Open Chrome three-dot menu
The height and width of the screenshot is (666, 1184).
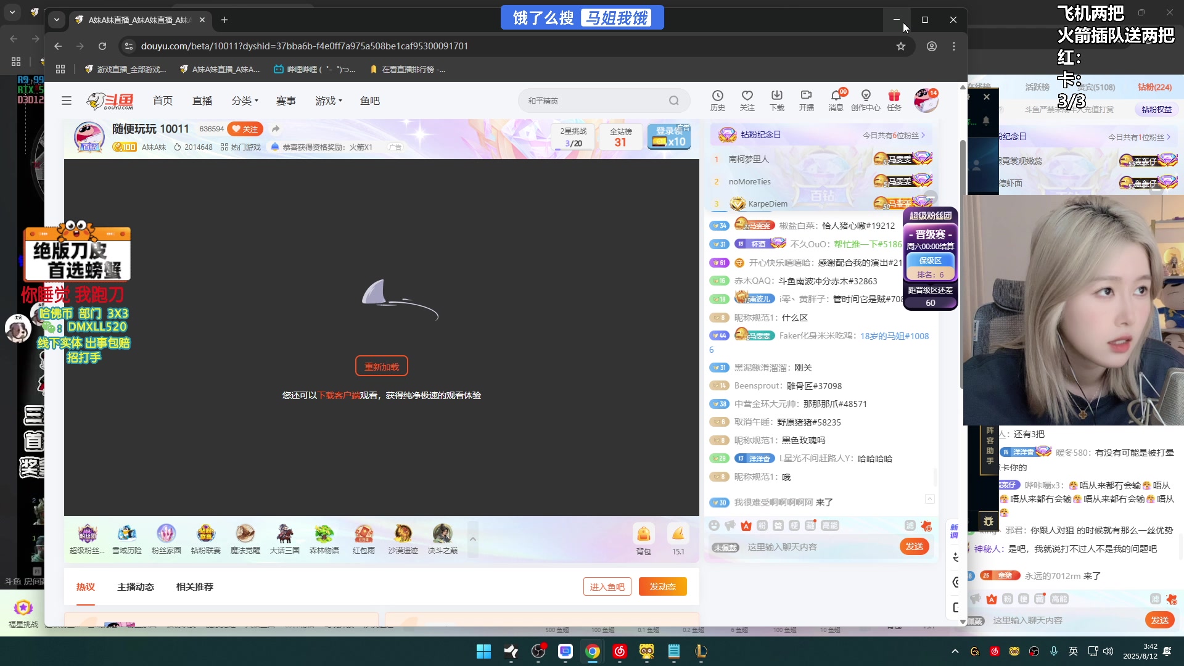coord(954,46)
